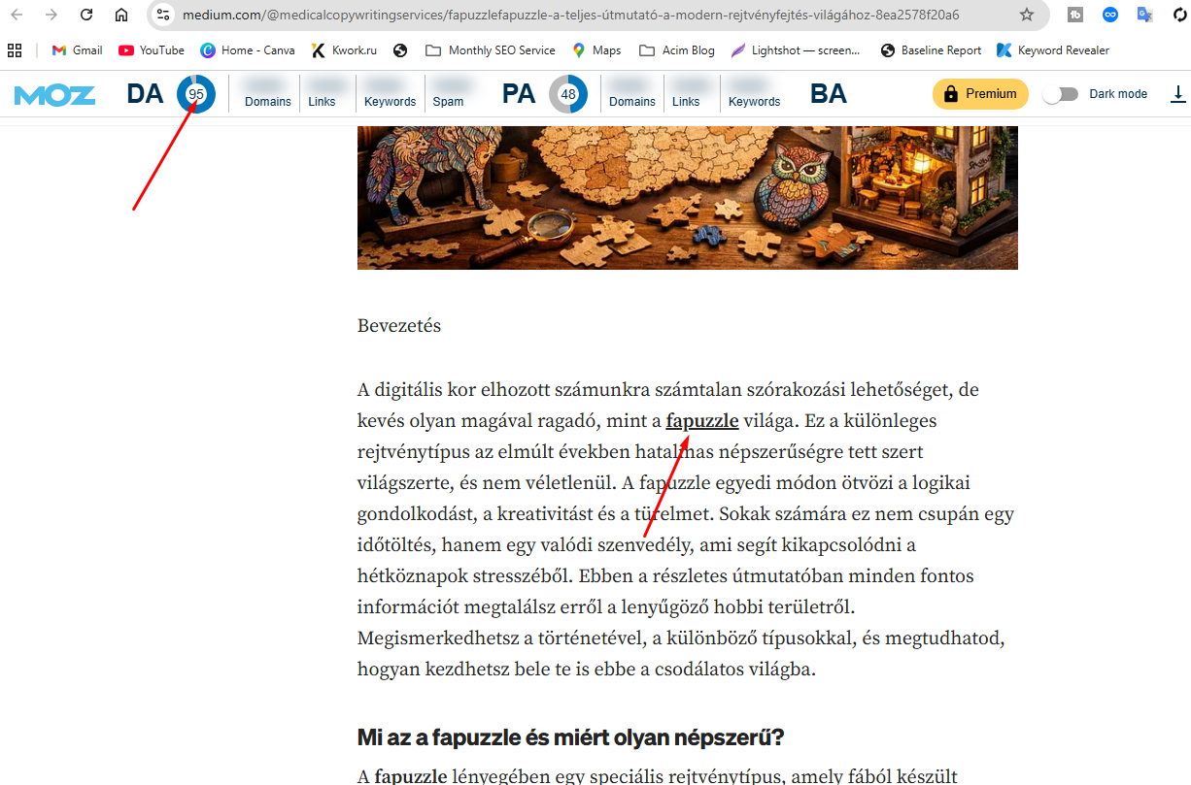Viewport: 1191px width, 785px height.
Task: Click the browser Home icon
Action: [x=120, y=15]
